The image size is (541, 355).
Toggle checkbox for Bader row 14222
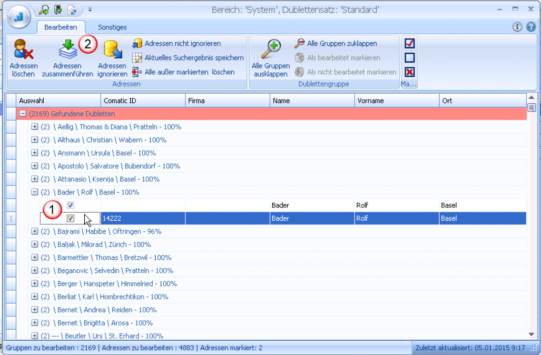[70, 218]
